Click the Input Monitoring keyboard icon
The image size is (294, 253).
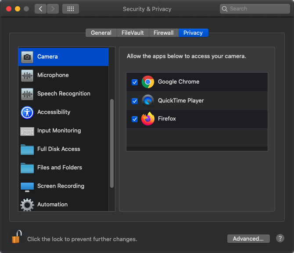click(x=27, y=131)
